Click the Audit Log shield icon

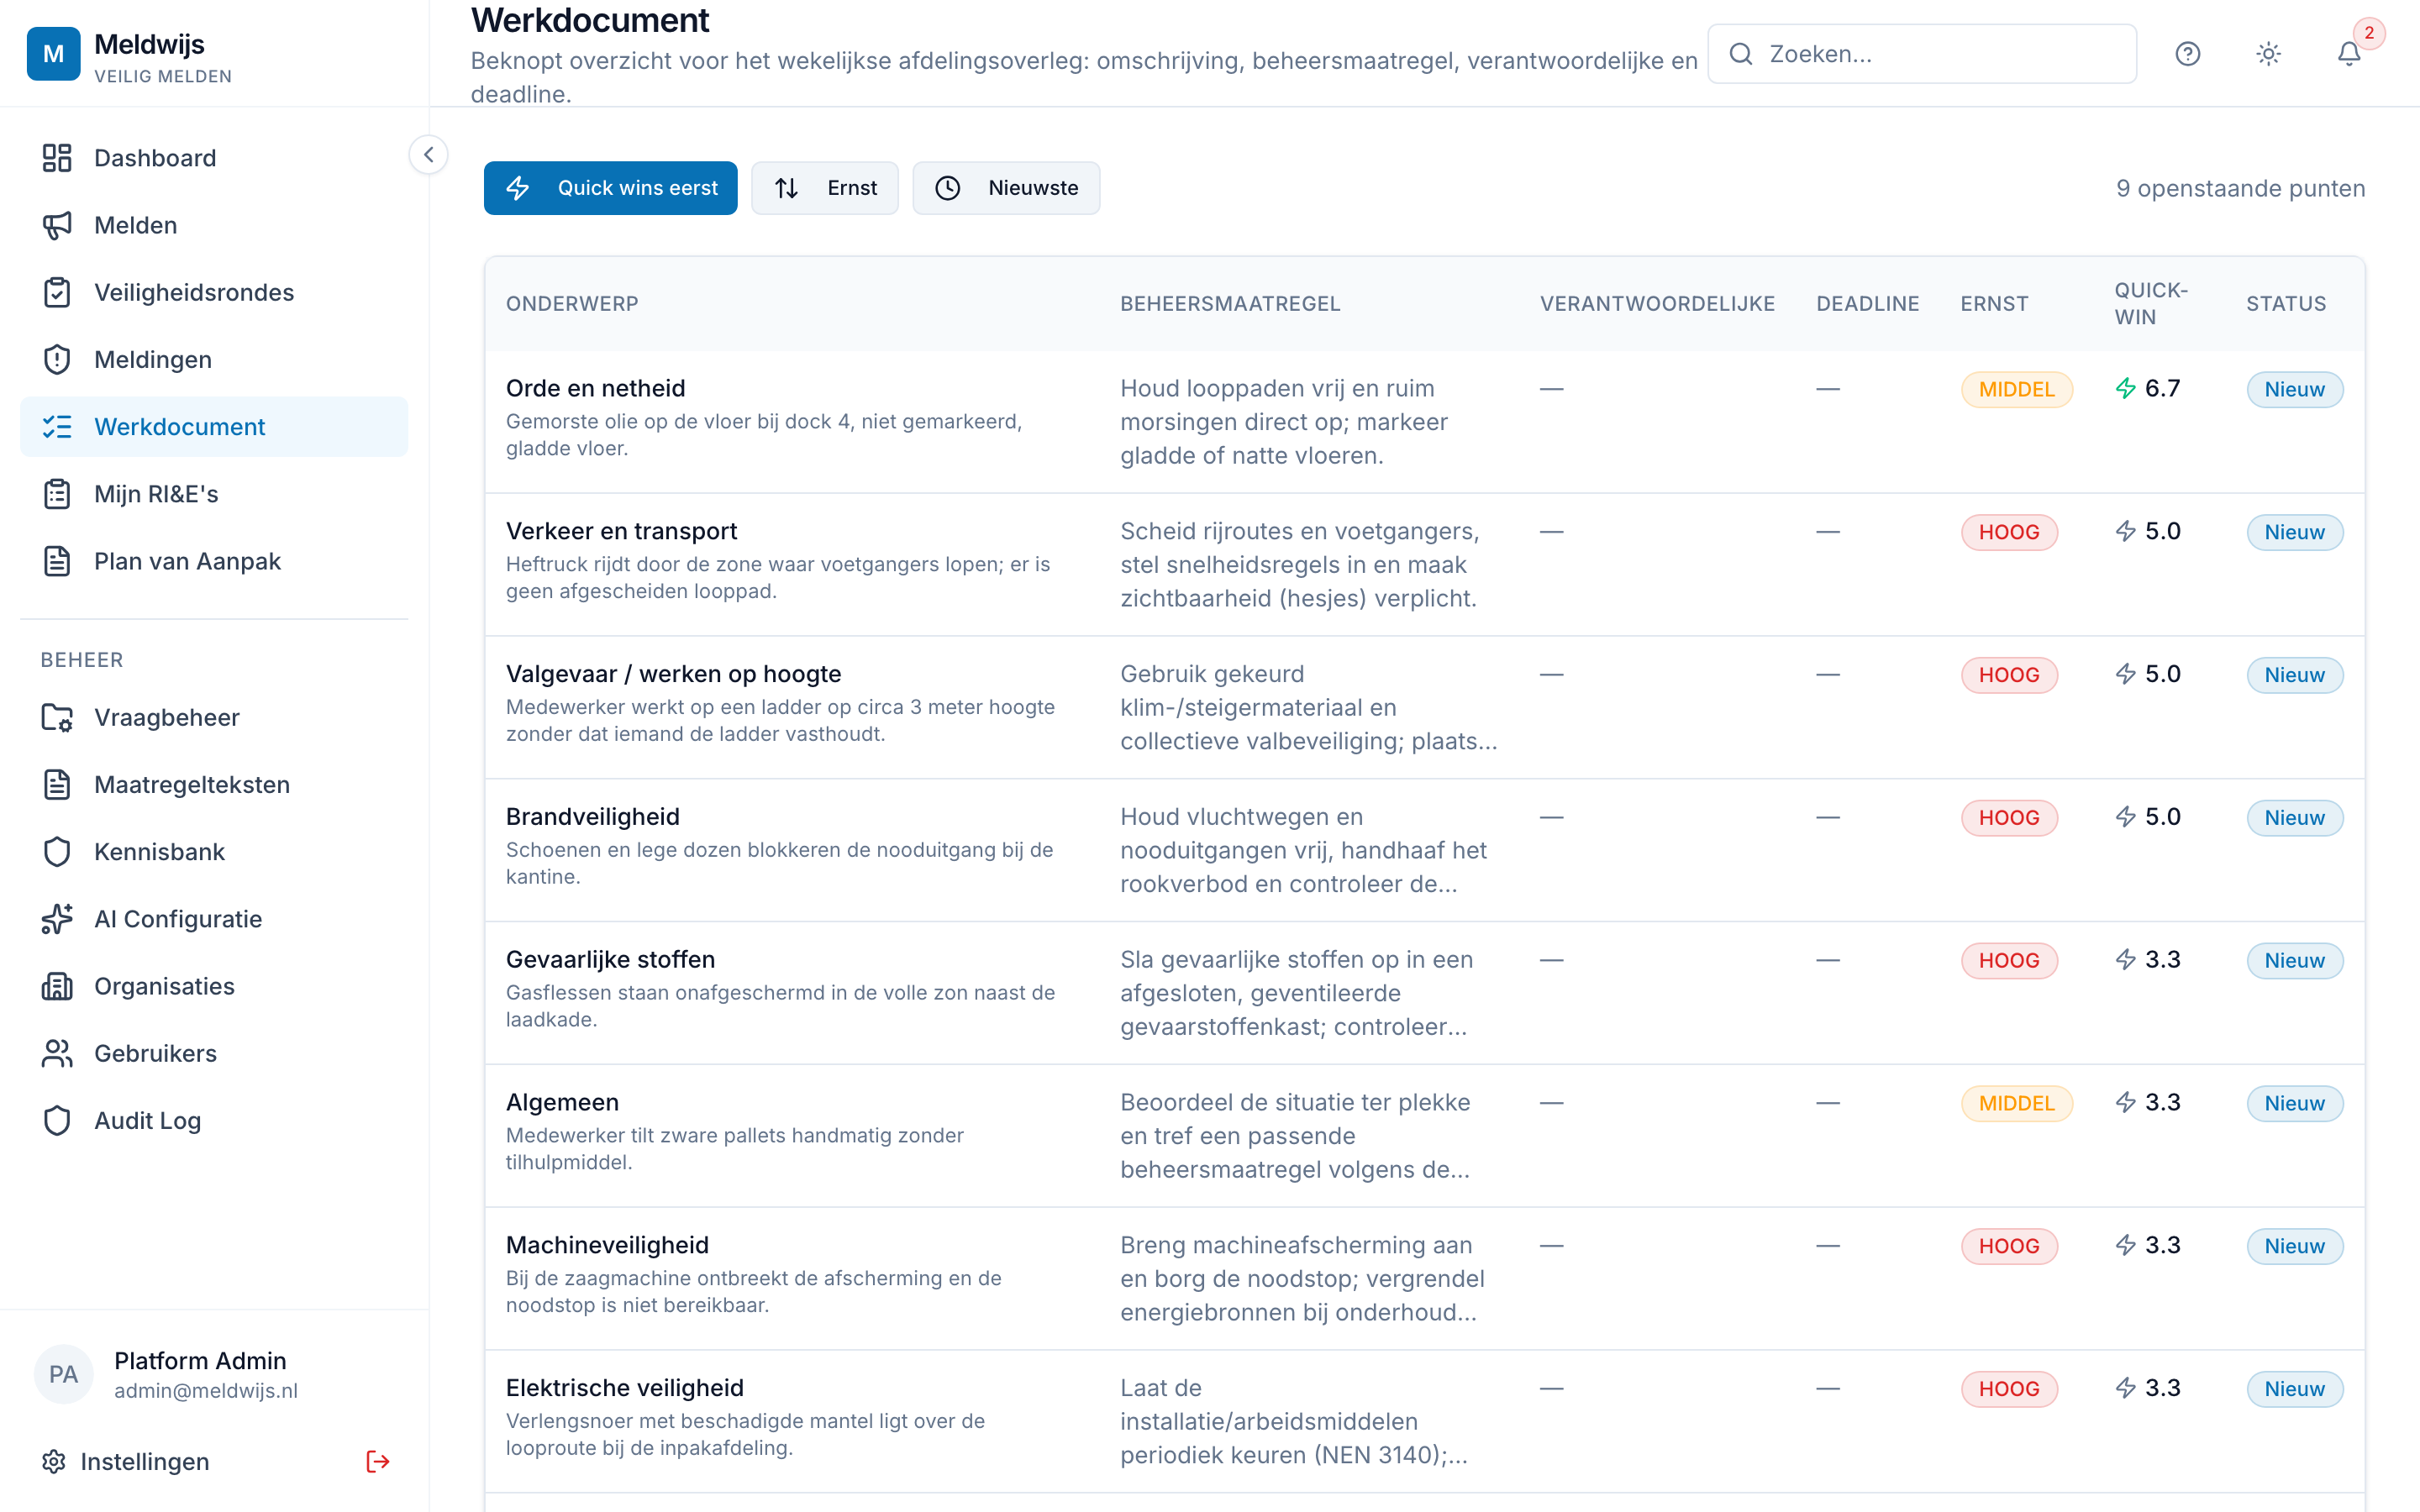(x=57, y=1121)
